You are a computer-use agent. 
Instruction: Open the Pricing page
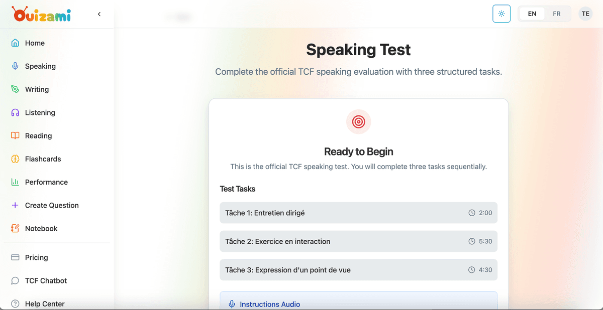[x=36, y=257]
